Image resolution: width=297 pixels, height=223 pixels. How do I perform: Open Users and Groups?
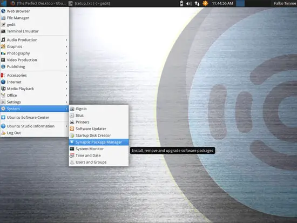tap(99, 162)
